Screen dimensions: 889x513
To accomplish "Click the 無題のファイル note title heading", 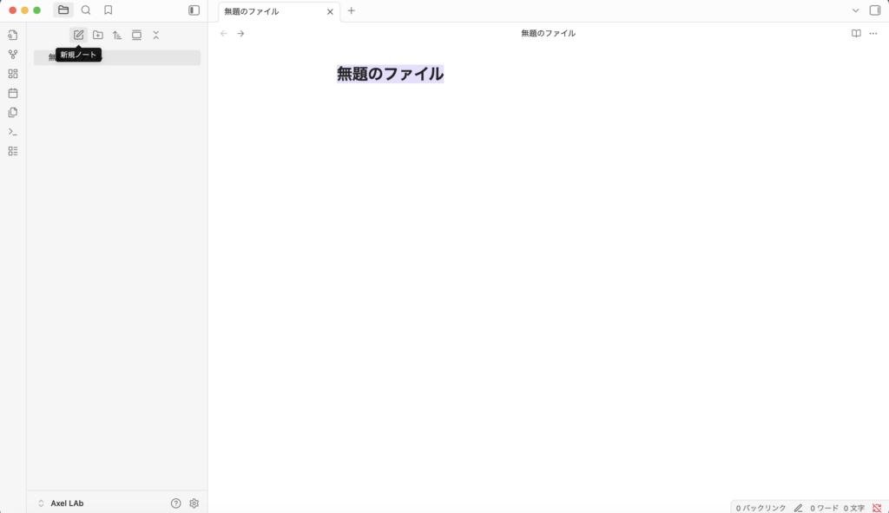I will [390, 75].
